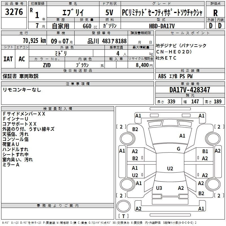Select lot number 3276
The height and width of the screenshot is (226, 226).
(14, 12)
